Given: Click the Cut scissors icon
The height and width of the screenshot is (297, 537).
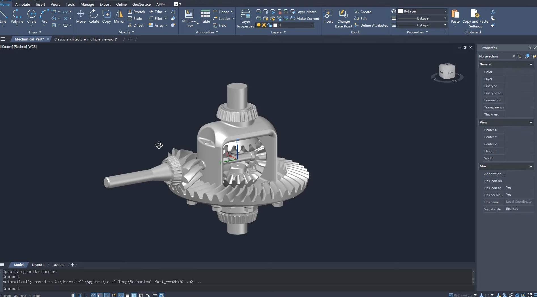Looking at the screenshot, I should tap(493, 12).
